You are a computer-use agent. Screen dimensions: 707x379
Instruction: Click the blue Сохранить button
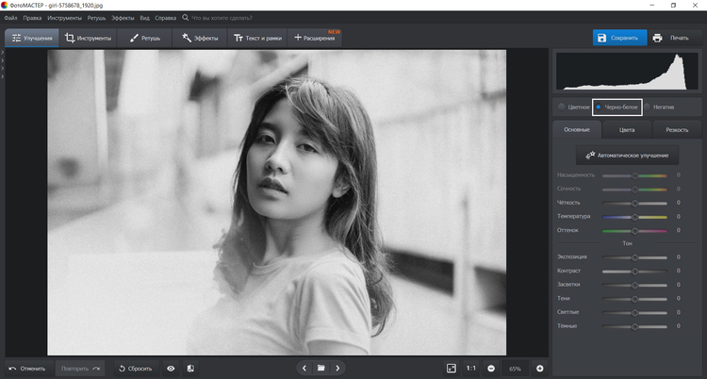point(618,38)
